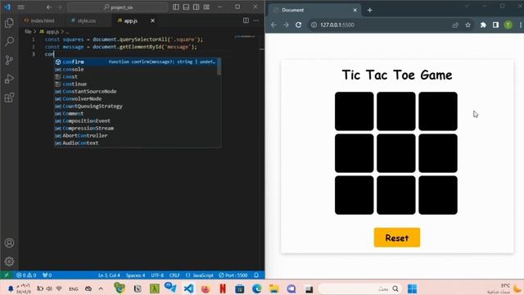
Task: Click the 'file' breadcrumb segment
Action: (x=28, y=32)
